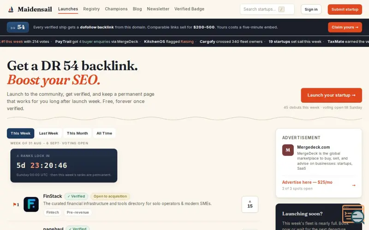Click the arrow next to Advertise here
The height and width of the screenshot is (230, 369).
354,185
